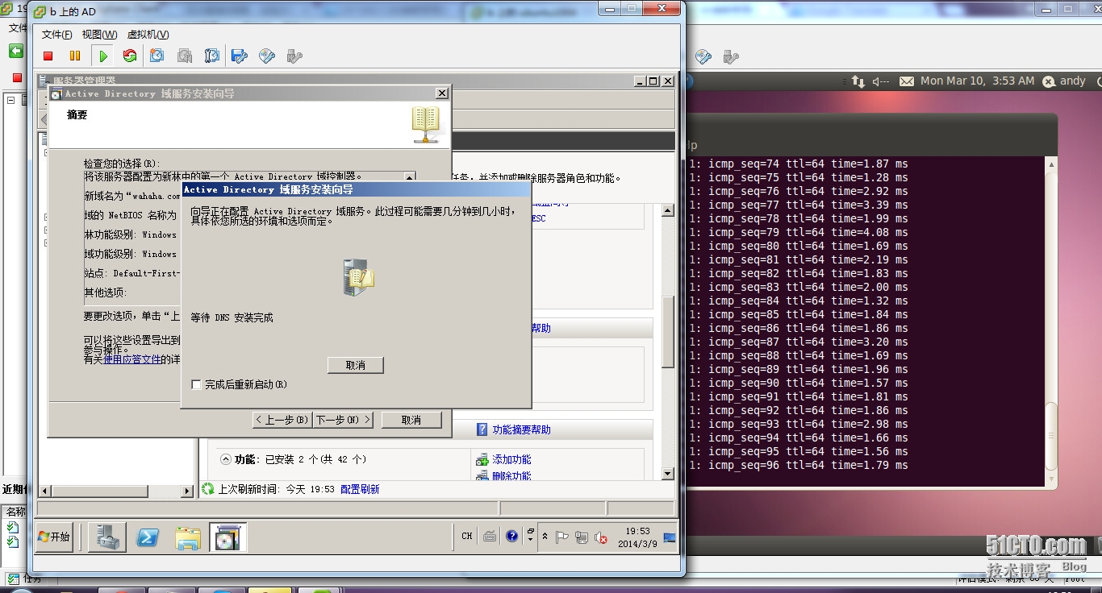The image size is (1102, 593).
Task: Connect CD/DVD device icon in VM toolbar
Action: coord(267,56)
